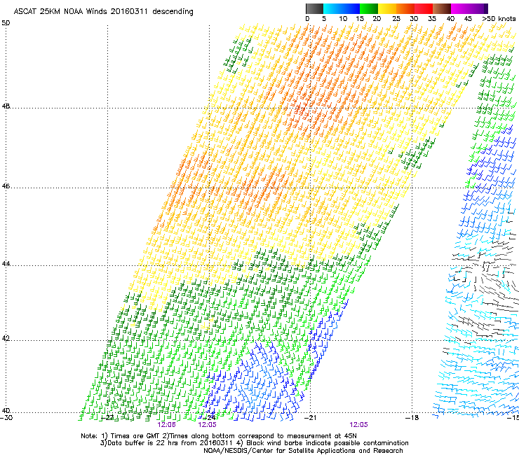The height and width of the screenshot is (455, 519).
Task: Click the gray 0–5 knots color scale segment
Action: [x=314, y=8]
